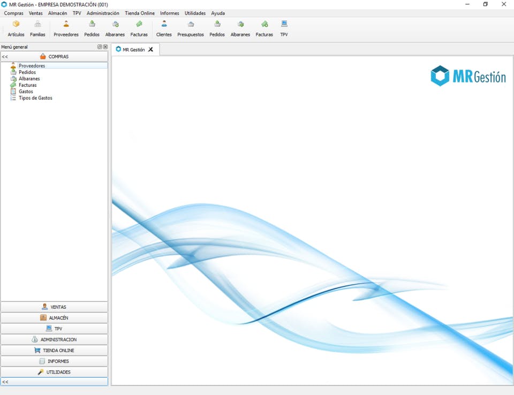
Task: Open sales Facturas left of TPV in toolbar
Action: 264,28
